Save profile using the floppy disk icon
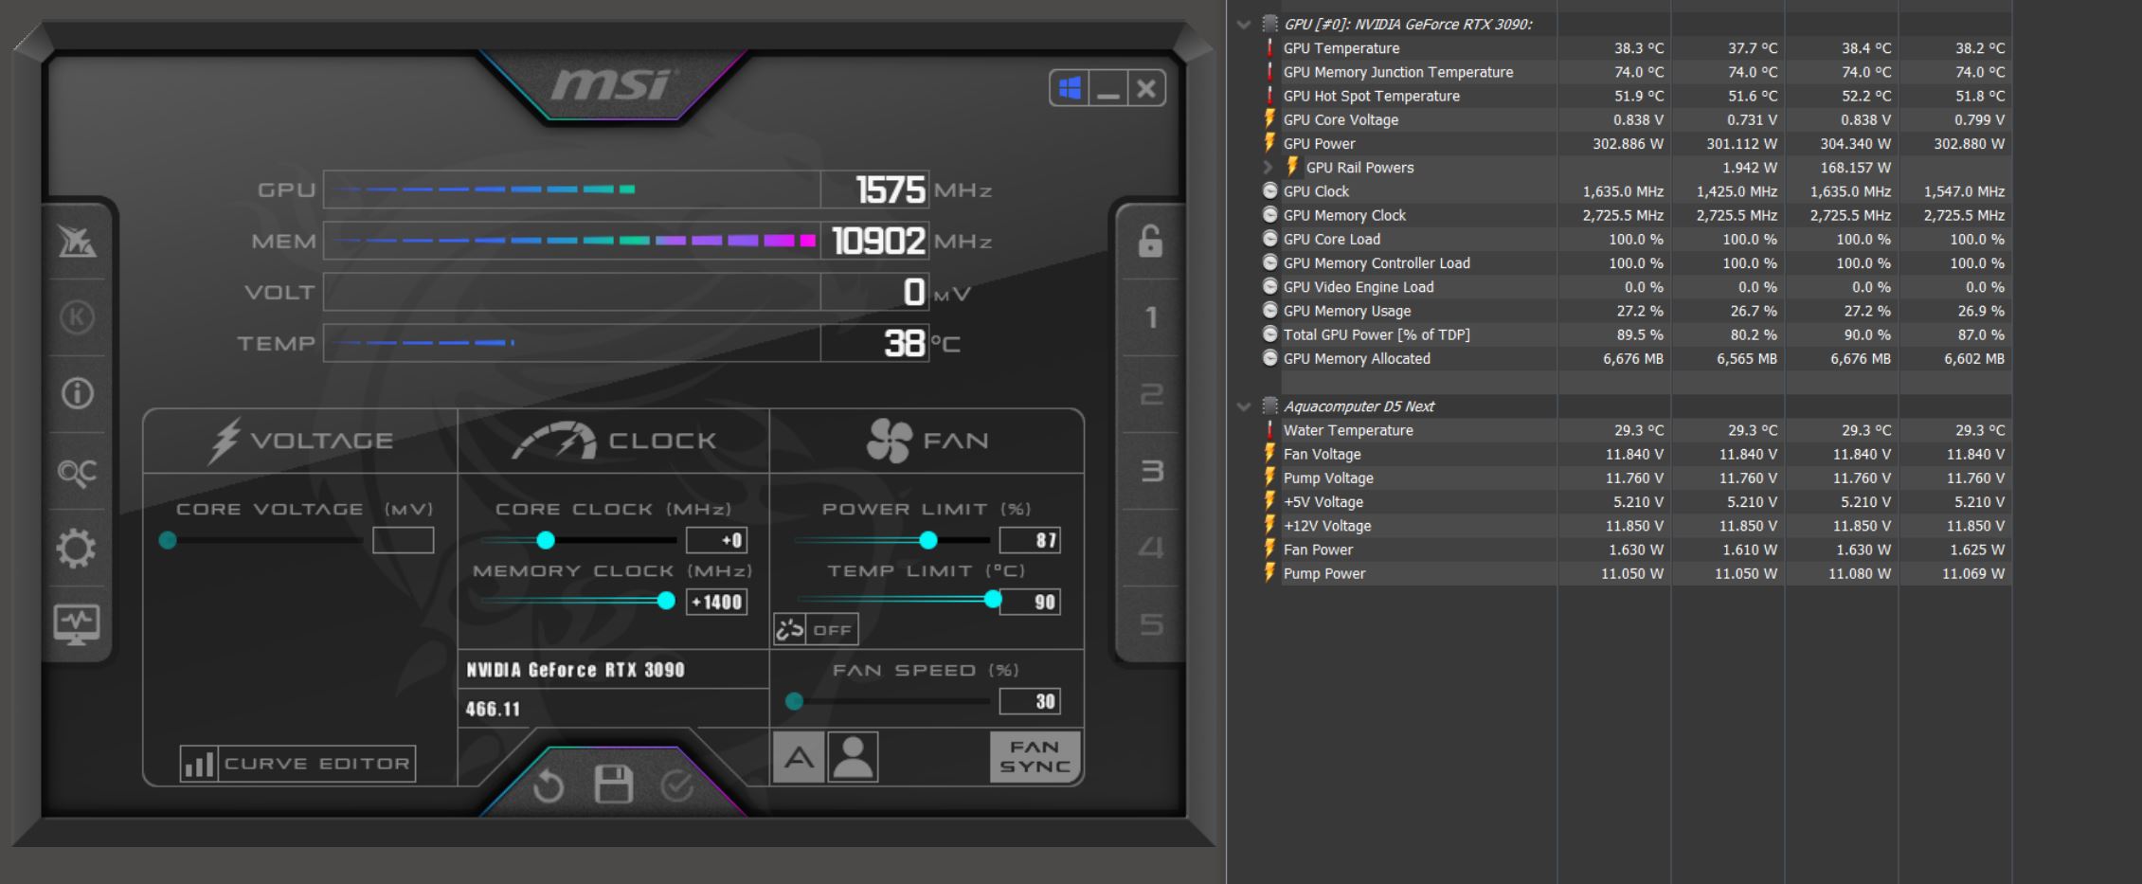This screenshot has height=884, width=2142. click(613, 785)
